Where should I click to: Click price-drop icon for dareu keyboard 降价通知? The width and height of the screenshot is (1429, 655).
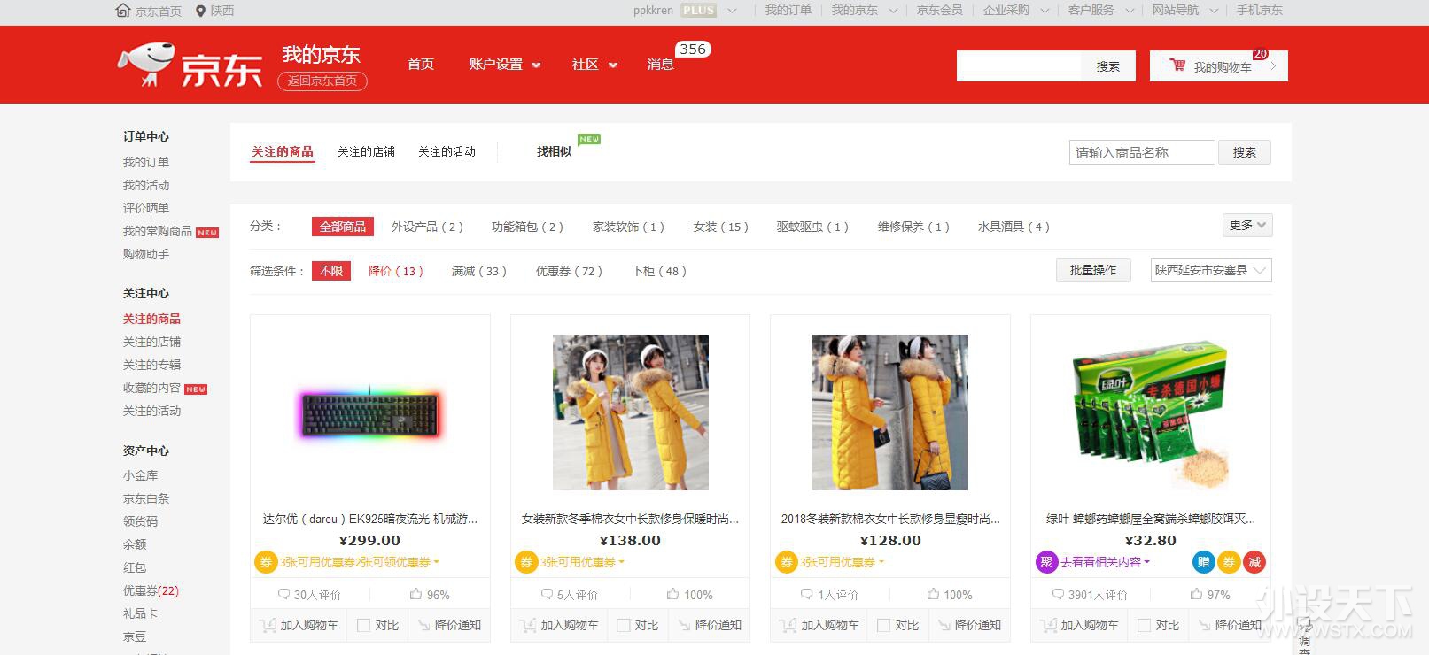[423, 626]
